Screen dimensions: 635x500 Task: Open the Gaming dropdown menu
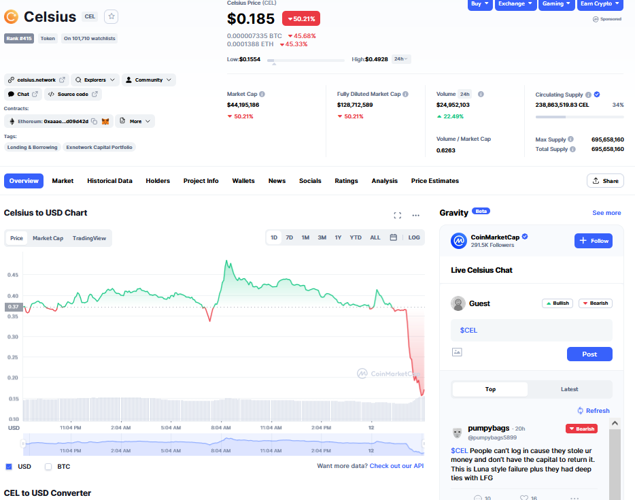556,4
